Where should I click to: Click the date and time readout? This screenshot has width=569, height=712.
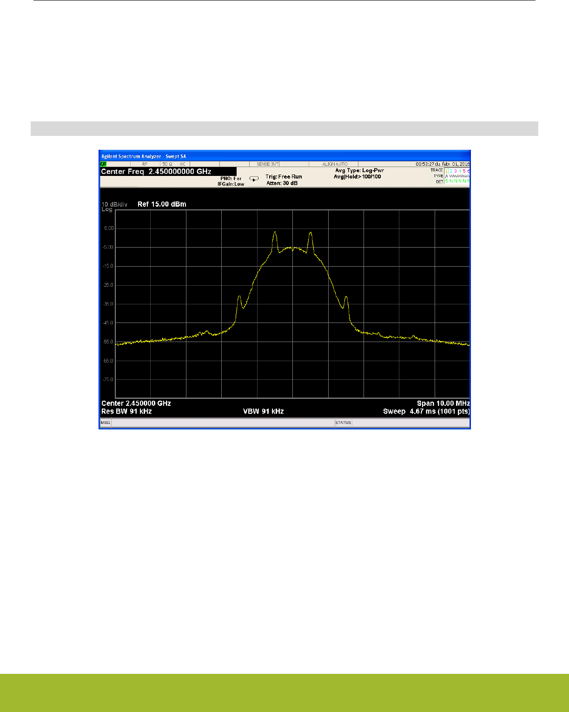tap(443, 164)
